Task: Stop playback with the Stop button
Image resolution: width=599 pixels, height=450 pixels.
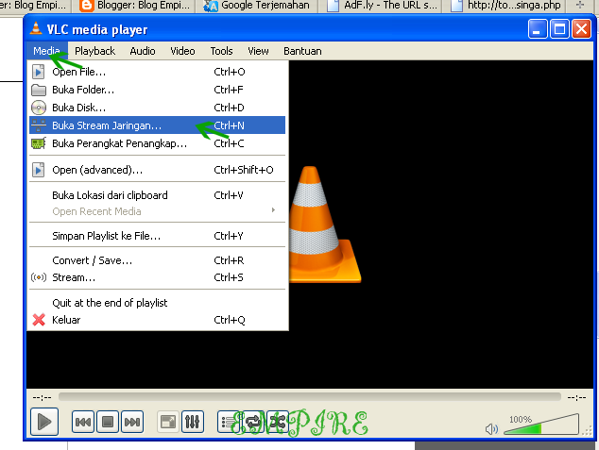Action: click(x=108, y=422)
